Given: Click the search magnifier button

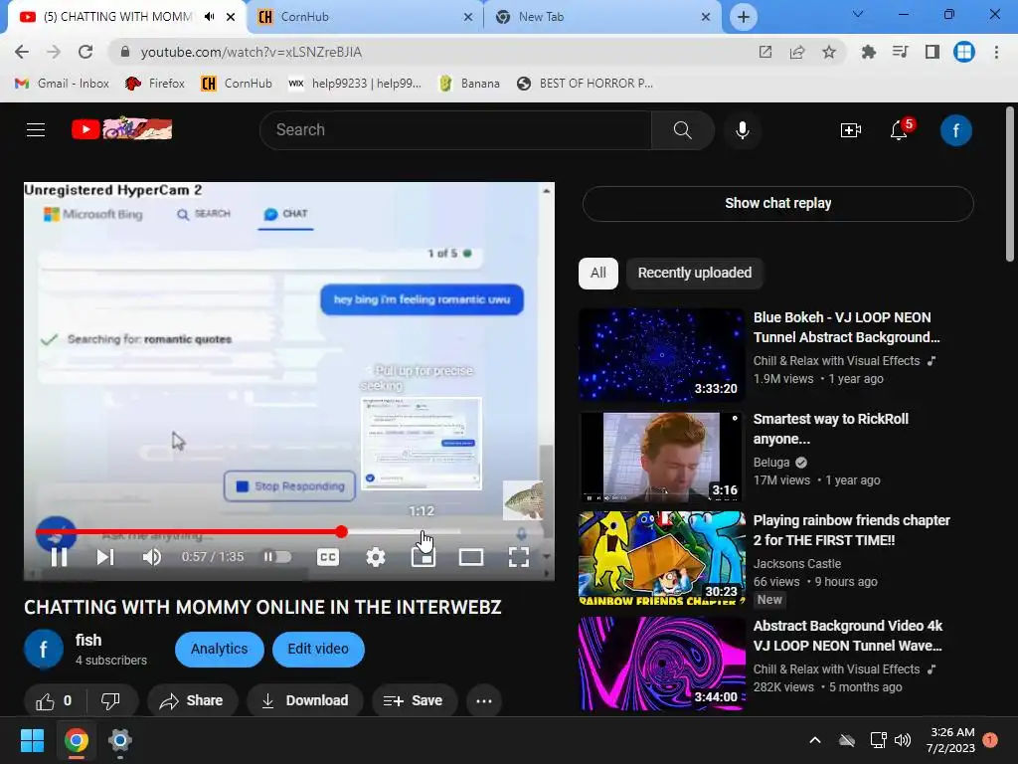Looking at the screenshot, I should pos(682,130).
